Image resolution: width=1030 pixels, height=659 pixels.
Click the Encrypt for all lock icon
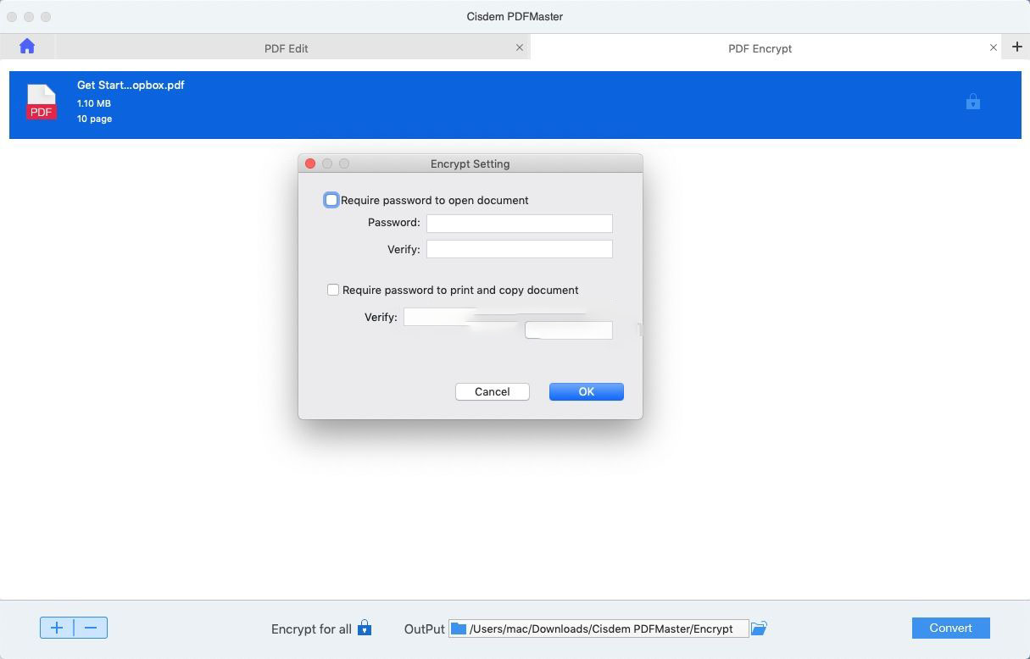point(365,628)
